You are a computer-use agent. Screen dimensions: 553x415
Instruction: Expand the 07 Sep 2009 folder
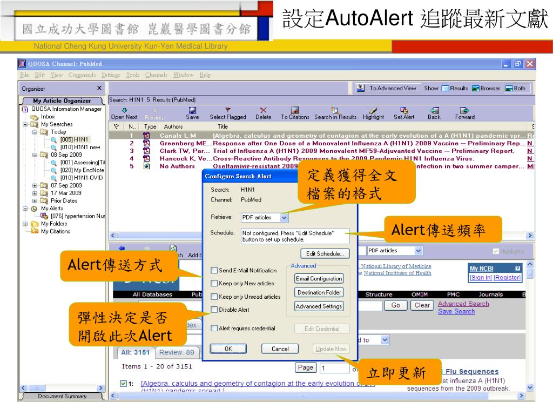point(35,186)
